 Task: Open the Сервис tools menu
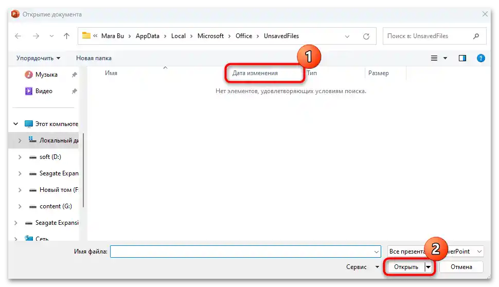363,267
